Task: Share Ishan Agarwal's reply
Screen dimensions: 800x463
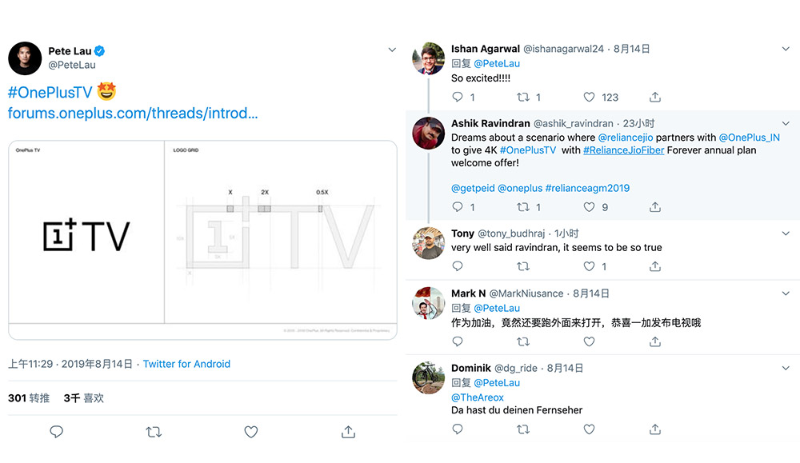Action: (655, 97)
